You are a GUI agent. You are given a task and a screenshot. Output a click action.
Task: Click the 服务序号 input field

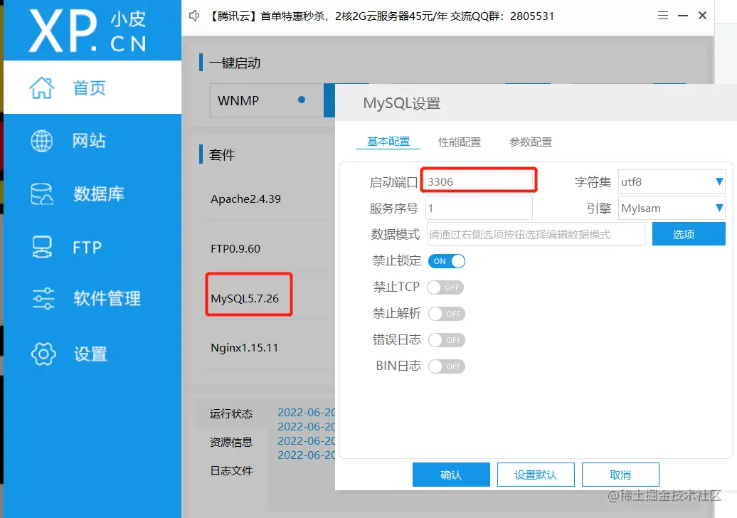(479, 208)
